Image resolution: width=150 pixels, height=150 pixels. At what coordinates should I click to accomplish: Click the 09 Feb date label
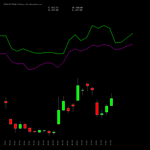(77, 143)
